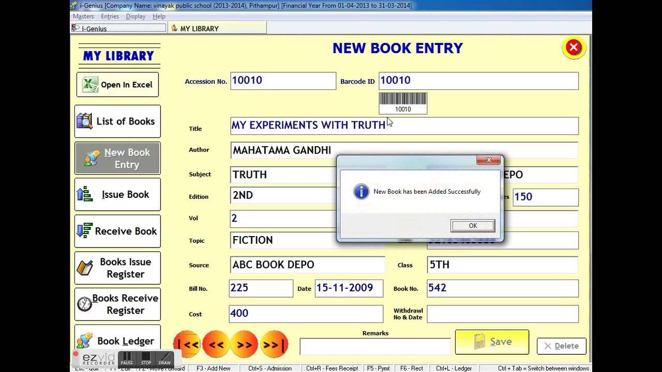Click the MY LIBRARY sidebar heading
The image size is (662, 372).
[118, 56]
